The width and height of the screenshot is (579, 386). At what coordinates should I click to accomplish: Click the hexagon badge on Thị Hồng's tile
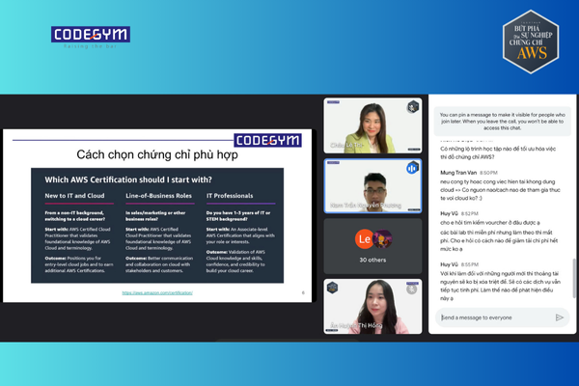tap(332, 288)
